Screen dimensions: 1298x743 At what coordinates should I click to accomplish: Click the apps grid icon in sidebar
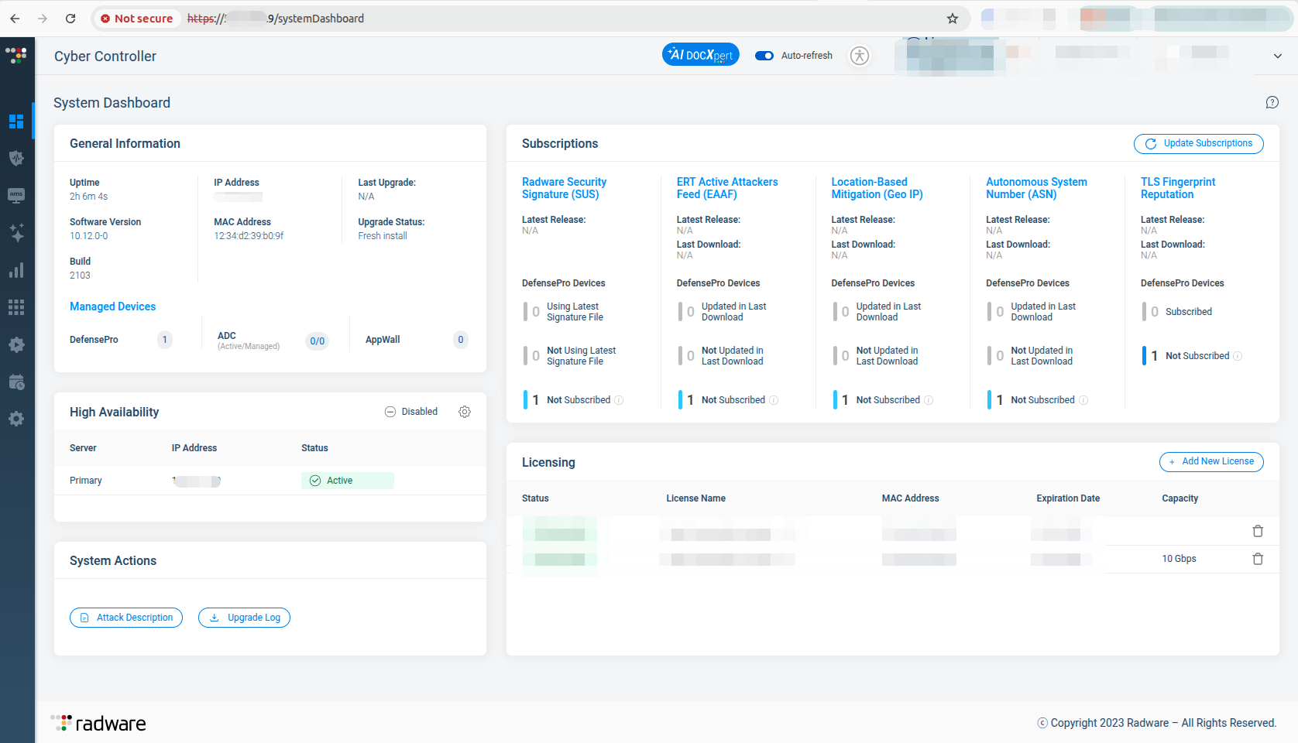click(16, 307)
